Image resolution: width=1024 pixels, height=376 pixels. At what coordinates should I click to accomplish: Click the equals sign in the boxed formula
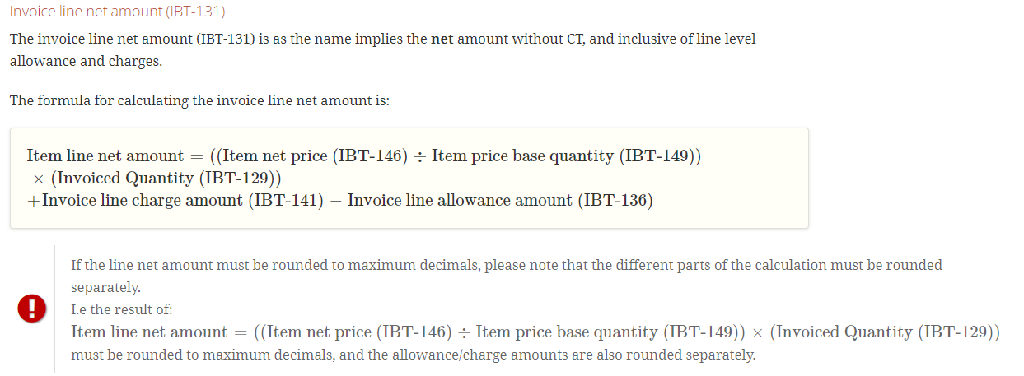click(x=196, y=156)
